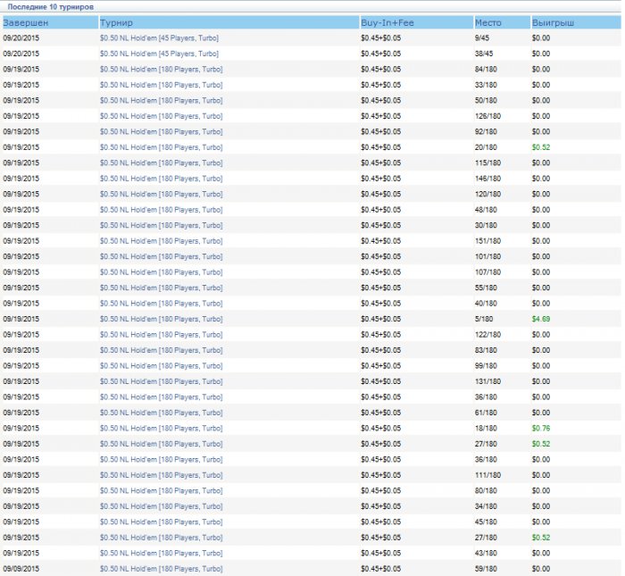The image size is (625, 576).
Task: Open the 45 Players link with place 38/45
Action: pos(159,54)
